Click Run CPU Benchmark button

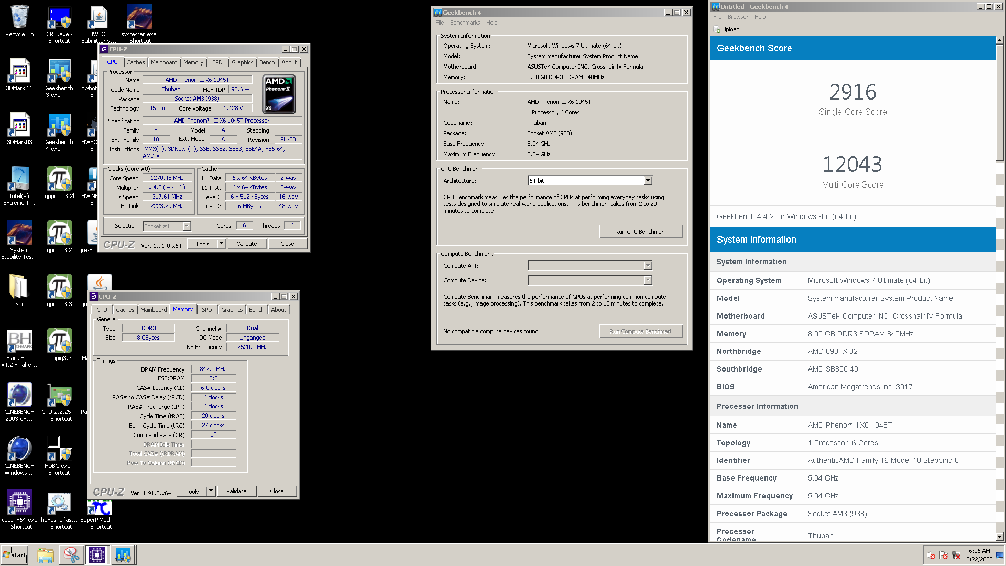tap(641, 232)
